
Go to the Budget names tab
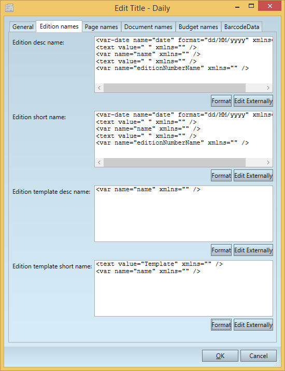coord(198,27)
